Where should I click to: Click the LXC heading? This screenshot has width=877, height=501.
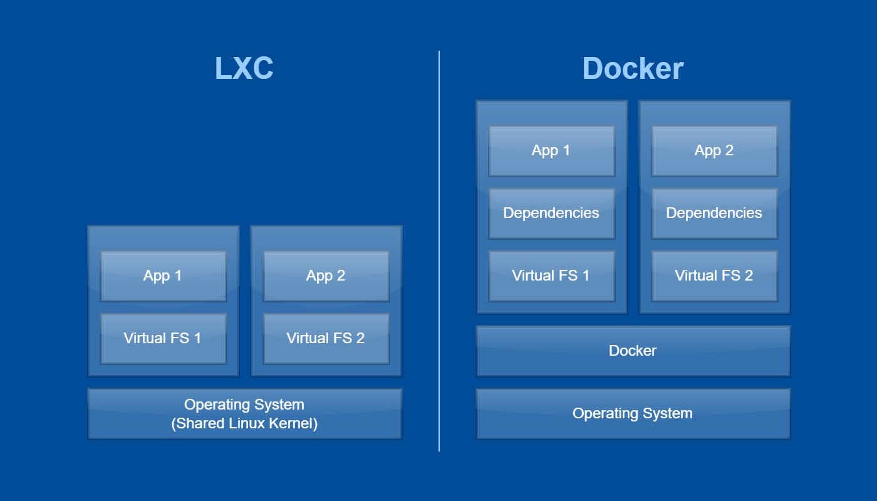tap(244, 69)
